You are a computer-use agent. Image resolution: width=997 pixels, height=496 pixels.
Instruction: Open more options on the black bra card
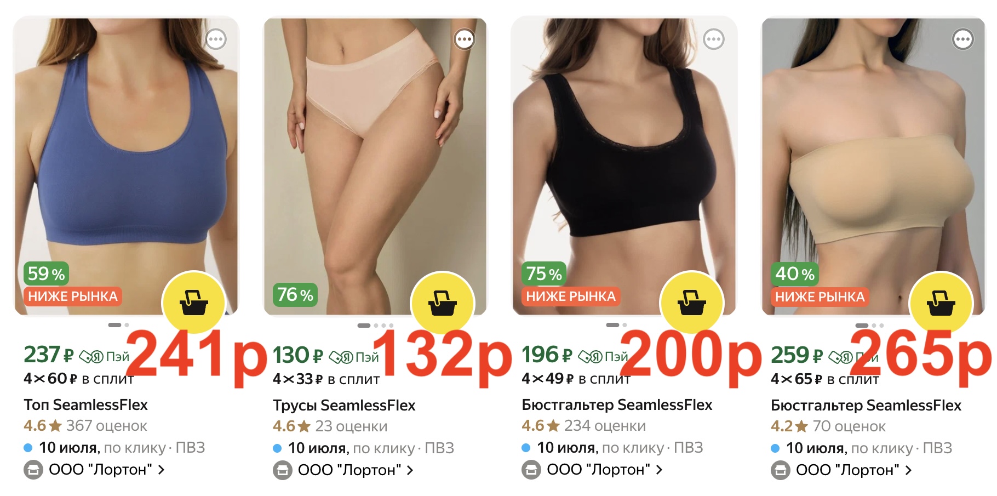pyautogui.click(x=714, y=39)
